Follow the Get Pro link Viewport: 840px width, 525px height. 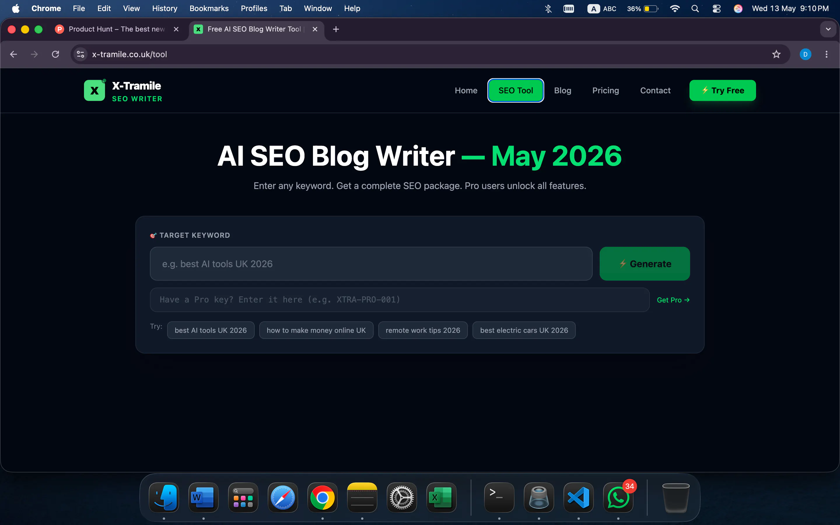tap(673, 300)
